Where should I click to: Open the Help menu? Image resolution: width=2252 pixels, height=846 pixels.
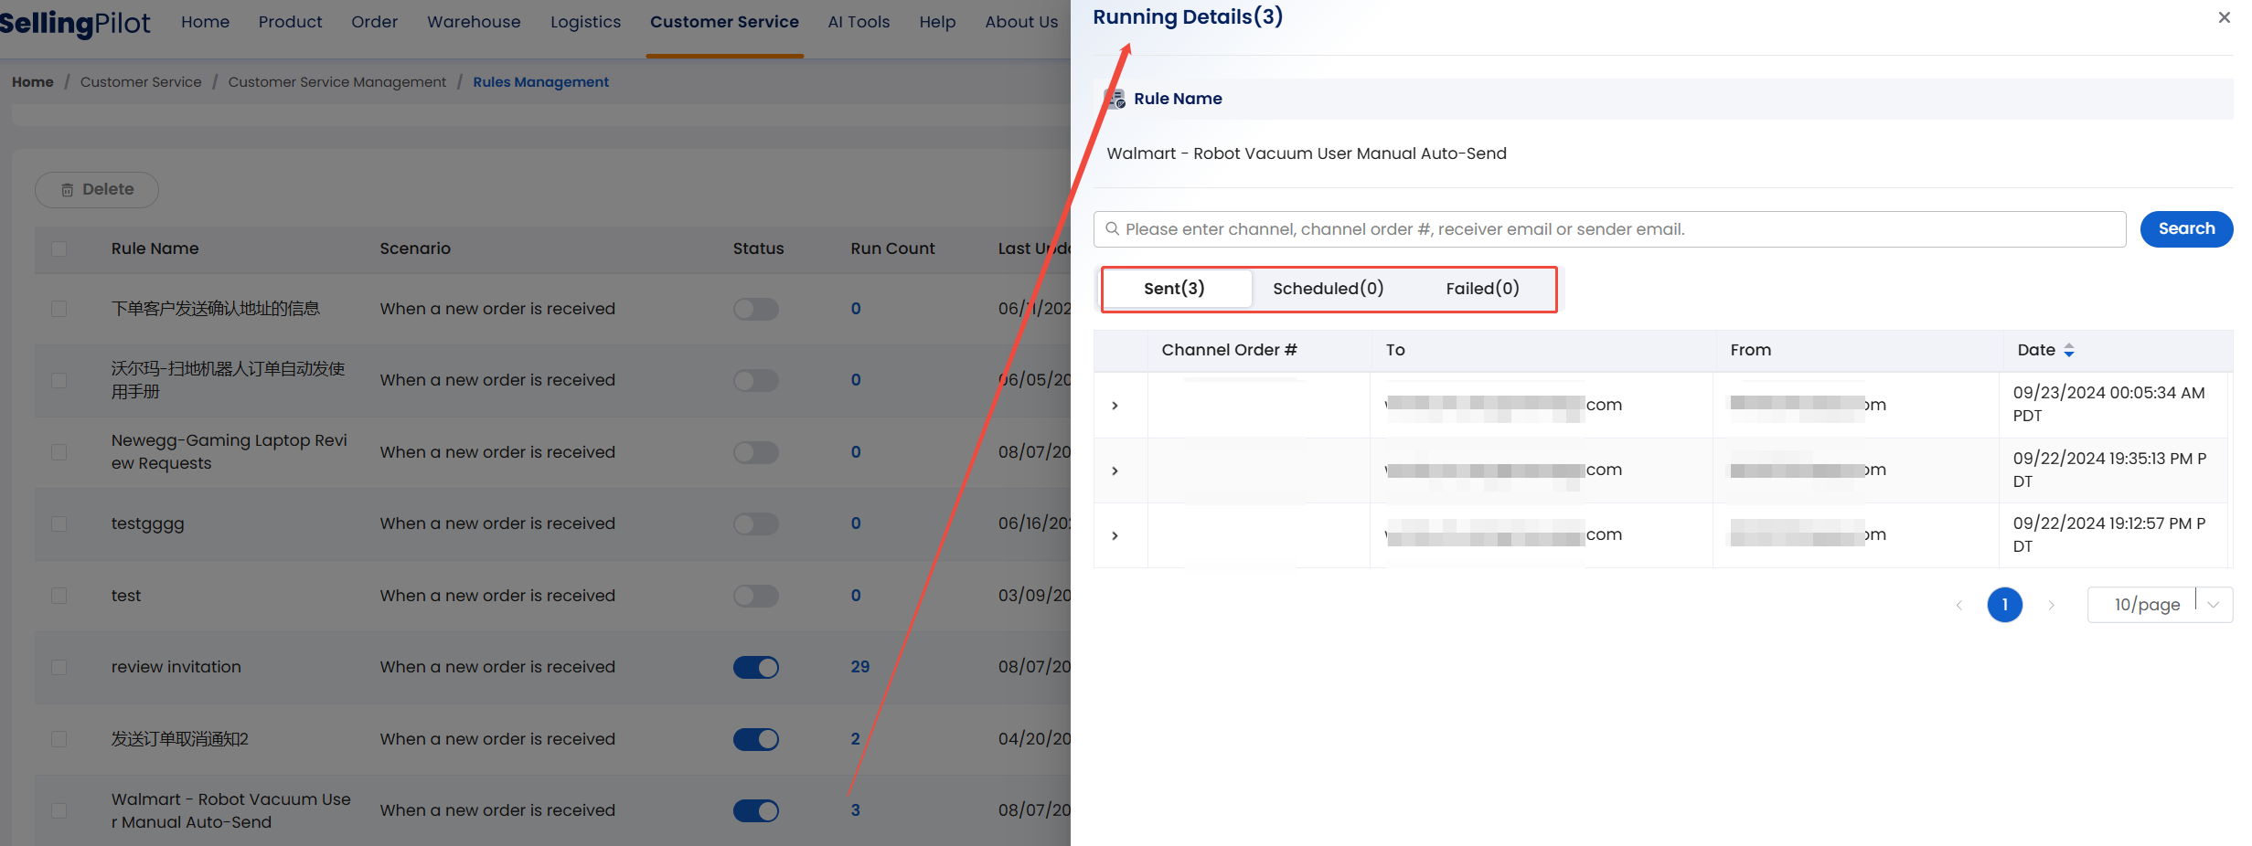point(937,22)
